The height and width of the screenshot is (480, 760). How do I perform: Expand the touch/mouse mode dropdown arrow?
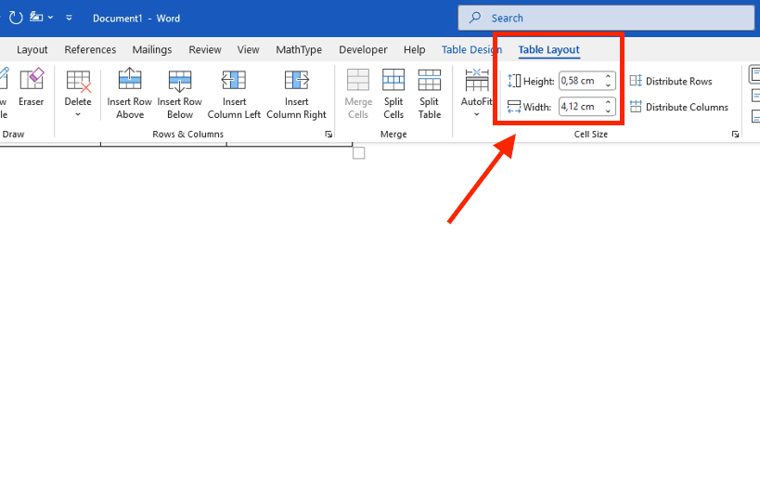[50, 18]
